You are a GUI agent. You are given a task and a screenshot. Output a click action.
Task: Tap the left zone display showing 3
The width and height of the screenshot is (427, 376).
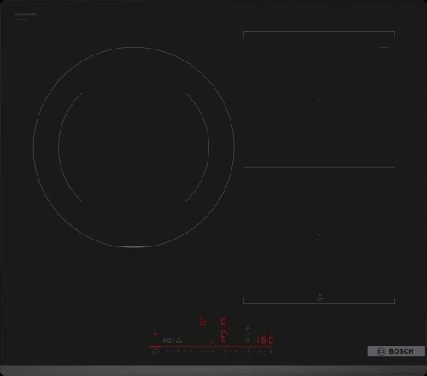(x=202, y=321)
